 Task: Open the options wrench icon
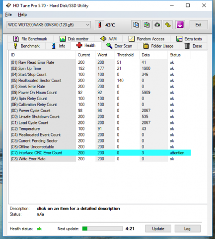coord(168,25)
